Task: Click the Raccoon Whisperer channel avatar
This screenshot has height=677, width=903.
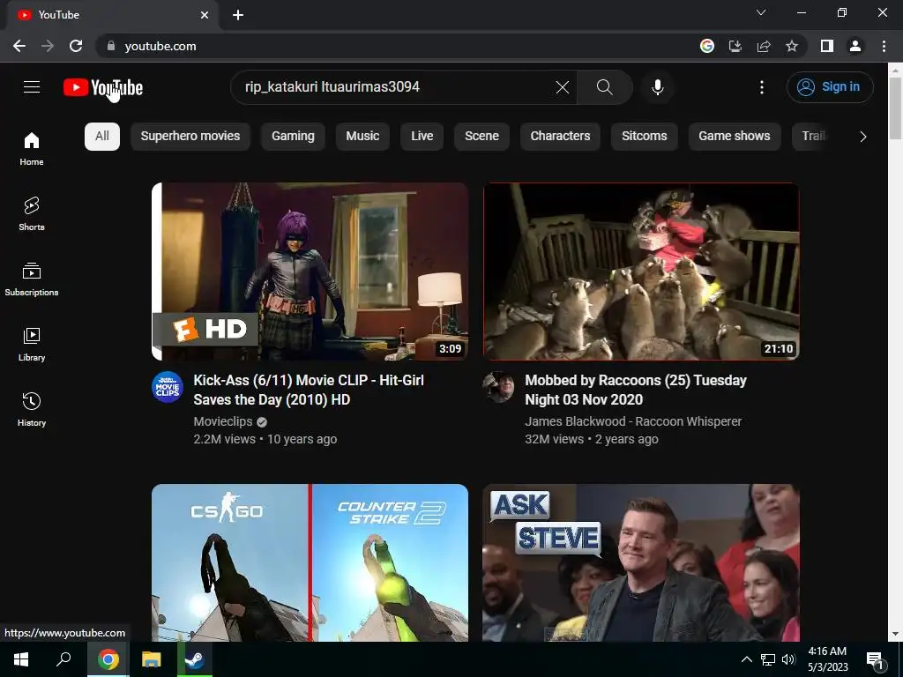Action: pyautogui.click(x=499, y=387)
